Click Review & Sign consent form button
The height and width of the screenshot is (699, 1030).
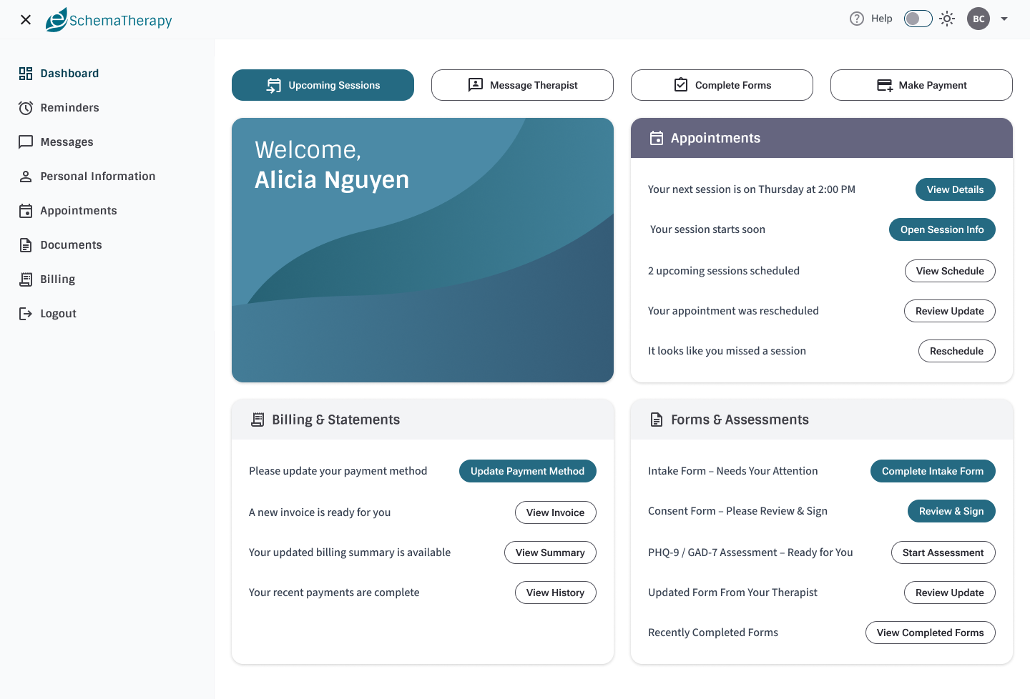click(x=951, y=511)
